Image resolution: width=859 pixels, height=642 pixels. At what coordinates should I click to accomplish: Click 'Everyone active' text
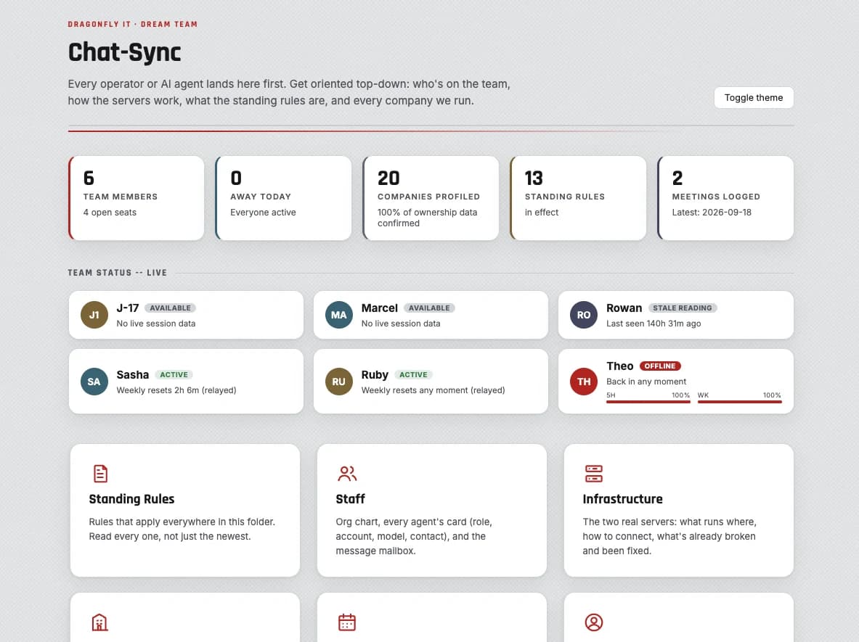(263, 213)
